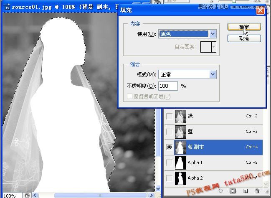Click the Ctrl+4 shortcut label

point(251,147)
